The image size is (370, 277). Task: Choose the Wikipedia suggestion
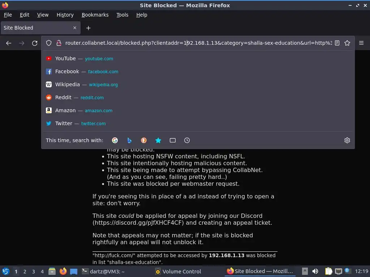pyautogui.click(x=198, y=84)
